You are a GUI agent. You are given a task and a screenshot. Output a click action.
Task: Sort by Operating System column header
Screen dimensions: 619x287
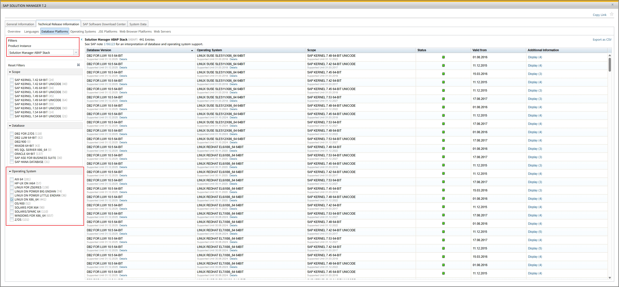(x=250, y=50)
